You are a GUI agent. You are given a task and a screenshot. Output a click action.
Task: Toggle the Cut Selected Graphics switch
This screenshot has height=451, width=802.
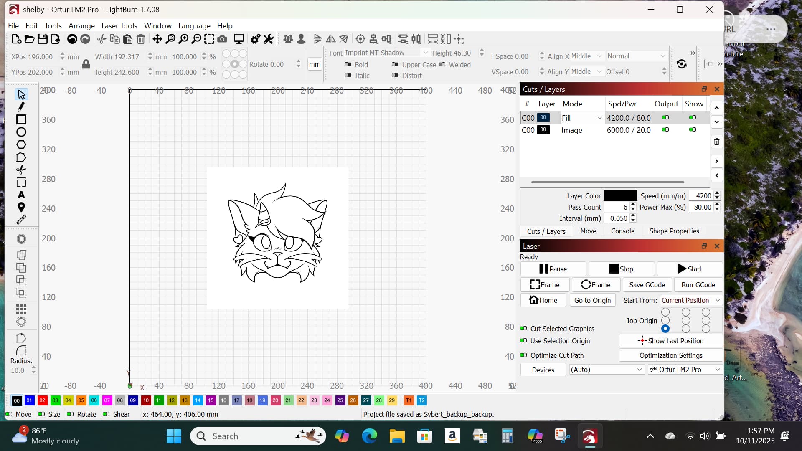coord(523,329)
